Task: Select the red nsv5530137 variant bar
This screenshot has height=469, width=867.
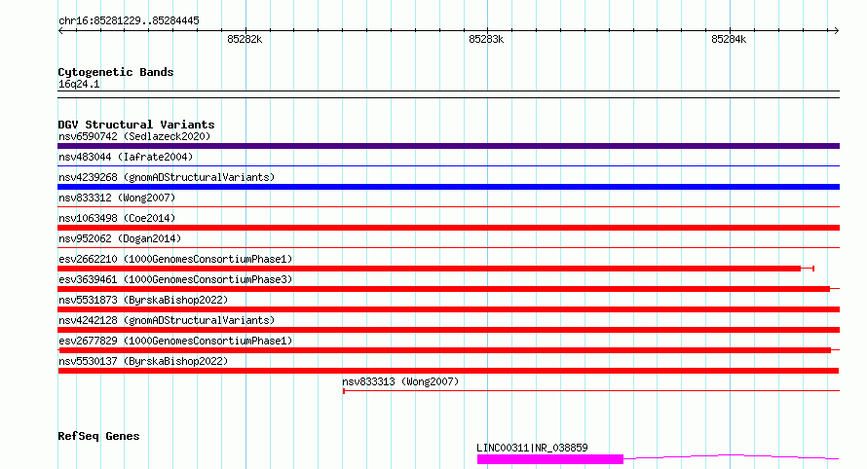Action: pyautogui.click(x=448, y=371)
